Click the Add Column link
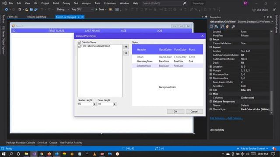280x157 pixels. [x=235, y=118]
